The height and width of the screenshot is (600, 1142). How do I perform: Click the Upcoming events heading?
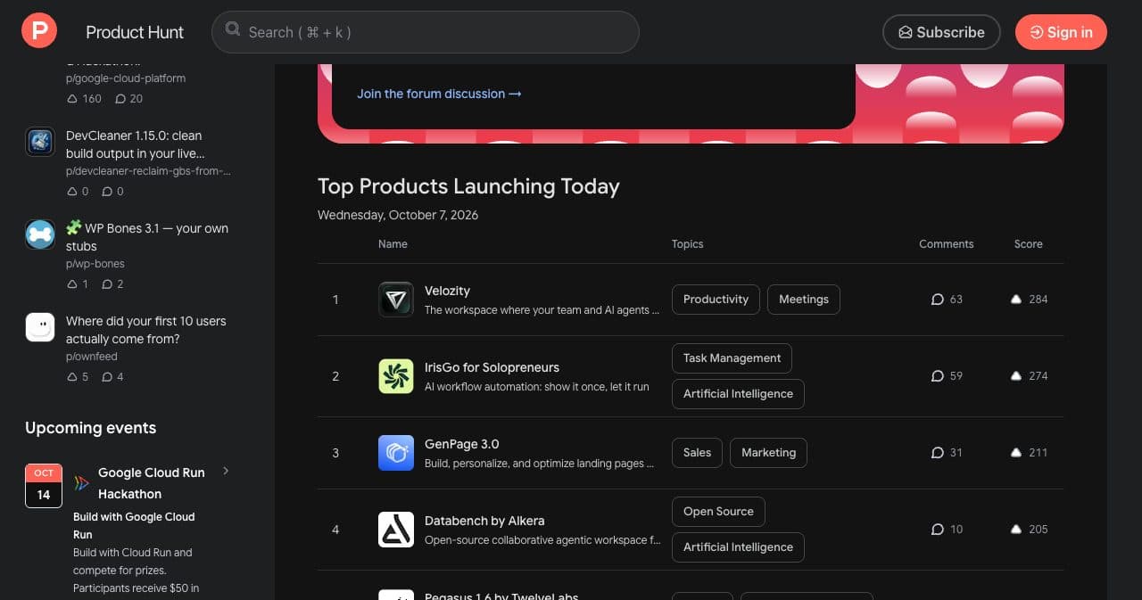pyautogui.click(x=90, y=428)
